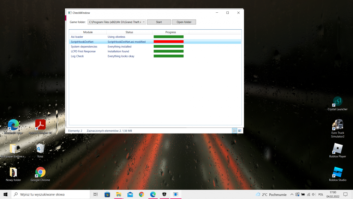Screen dimensions: 353x199
Task: Open Wi-Fi network settings in tray
Action: point(309,194)
